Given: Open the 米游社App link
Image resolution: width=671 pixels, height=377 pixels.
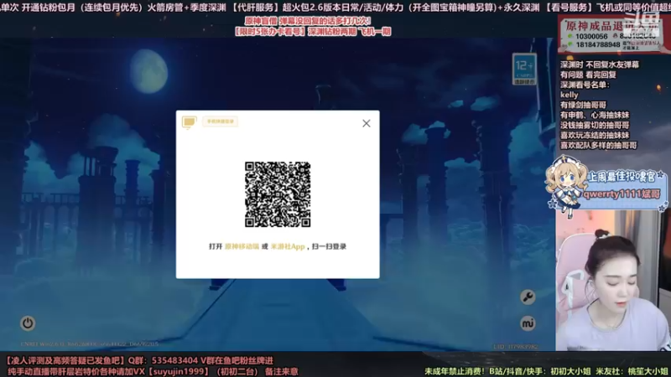Looking at the screenshot, I should pos(288,246).
